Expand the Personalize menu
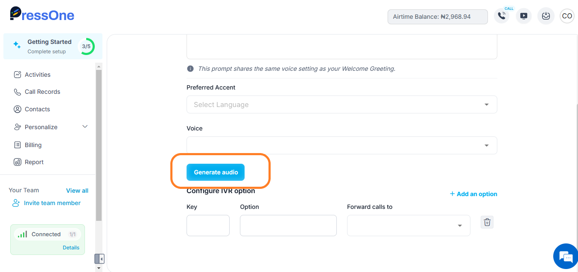 51,127
